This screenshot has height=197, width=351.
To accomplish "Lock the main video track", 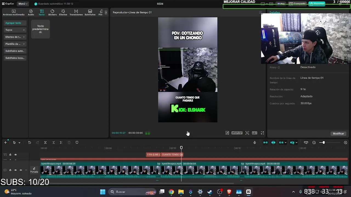I will point(10,170).
